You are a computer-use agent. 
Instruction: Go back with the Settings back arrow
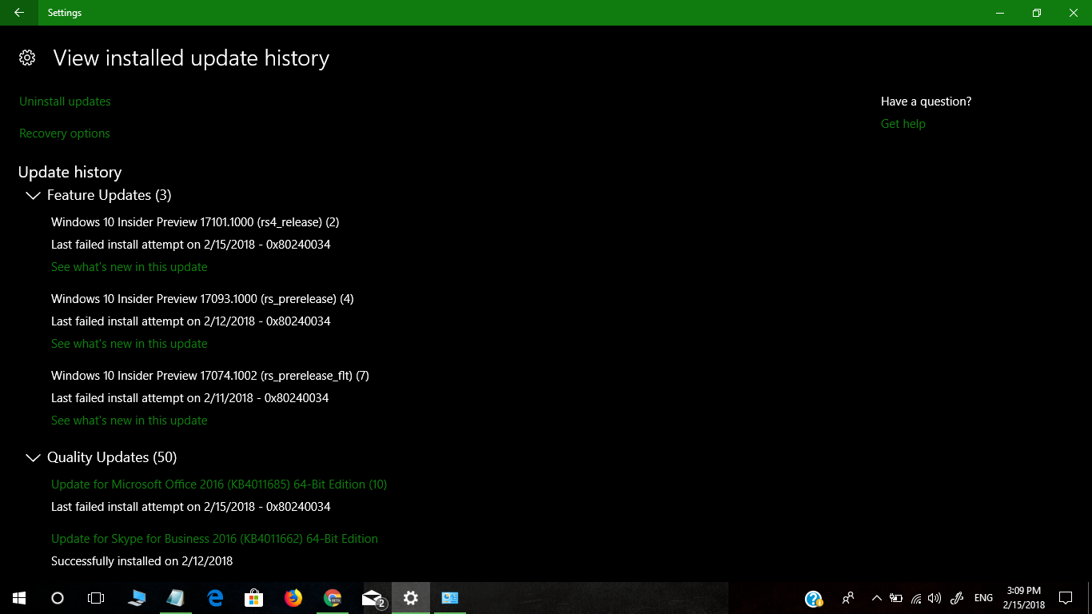[x=19, y=13]
